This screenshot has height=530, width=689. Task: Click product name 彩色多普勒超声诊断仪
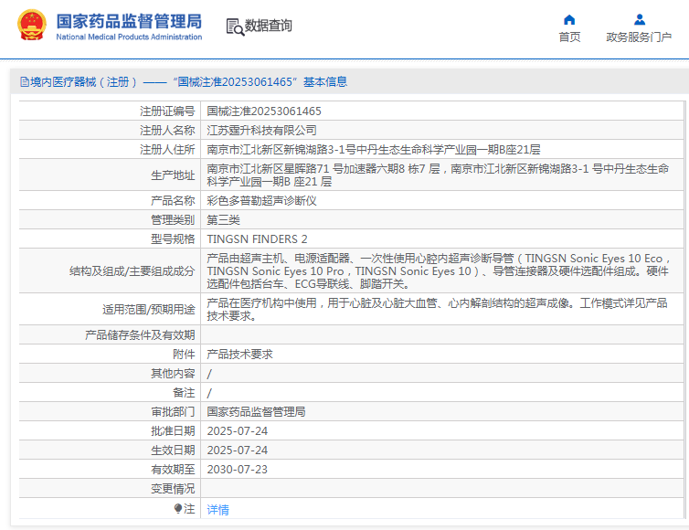(x=262, y=200)
